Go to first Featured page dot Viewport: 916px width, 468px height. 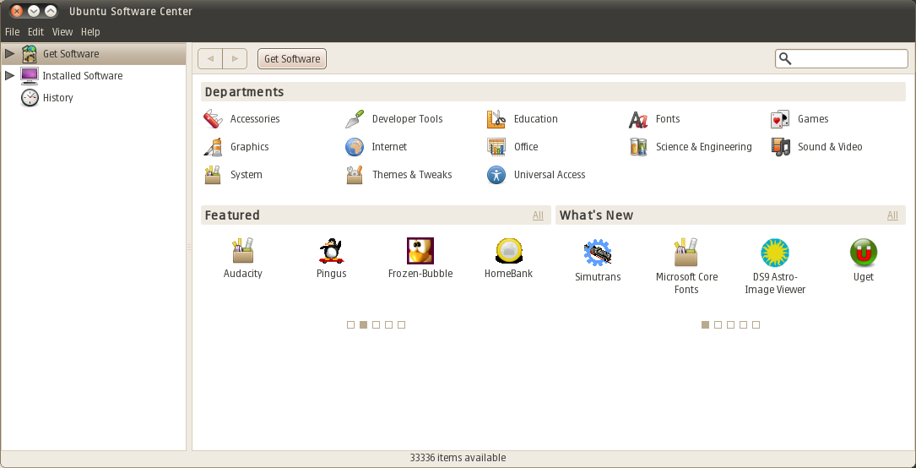coord(350,325)
